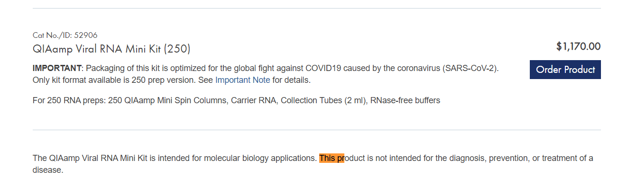Click "The QIAamp Viral RNA Mini Kit" disclaimer start
The width and height of the screenshot is (637, 196).
pos(90,158)
